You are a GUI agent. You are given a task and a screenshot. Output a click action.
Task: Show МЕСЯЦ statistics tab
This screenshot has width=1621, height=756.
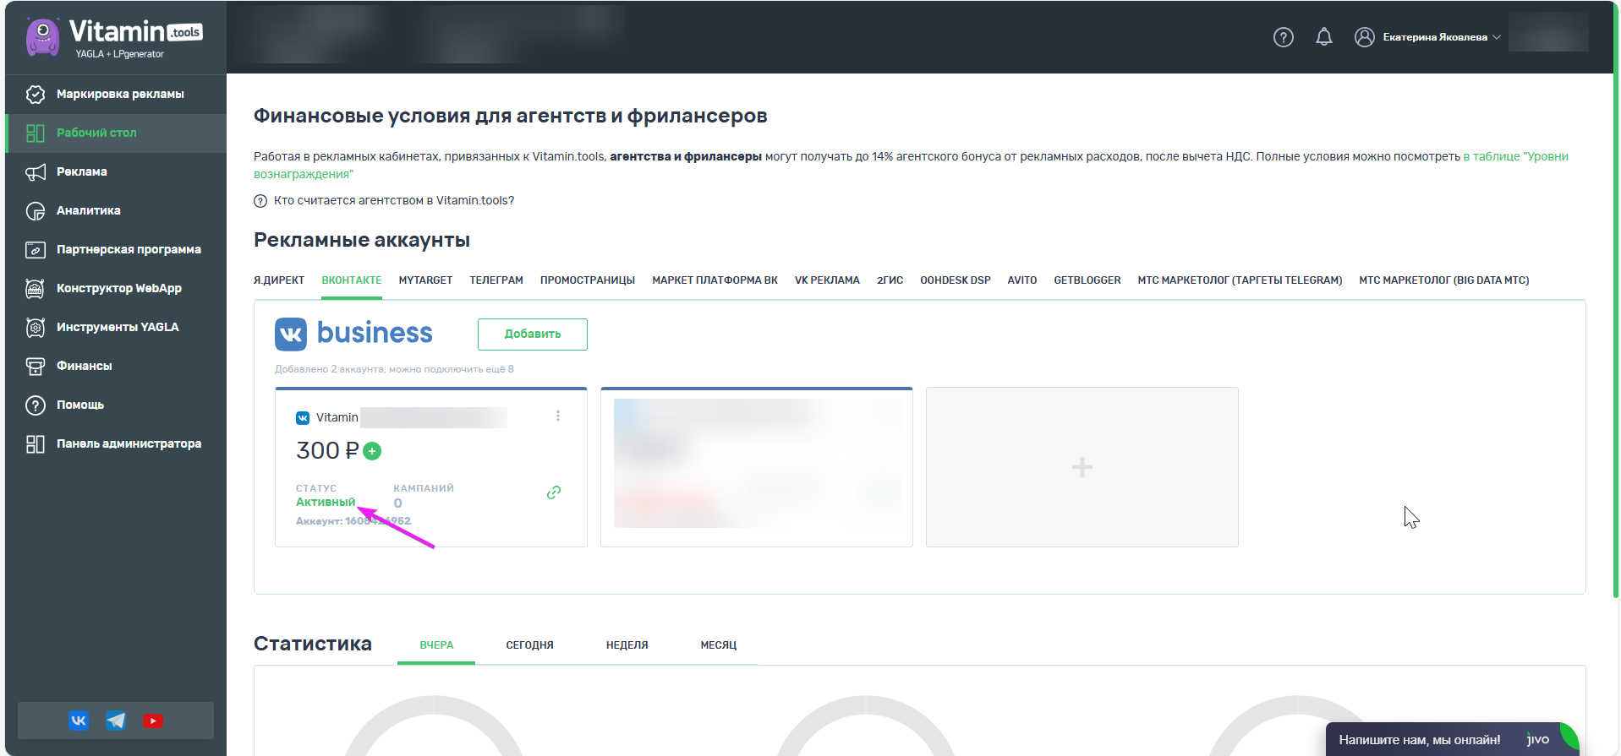pyautogui.click(x=719, y=645)
